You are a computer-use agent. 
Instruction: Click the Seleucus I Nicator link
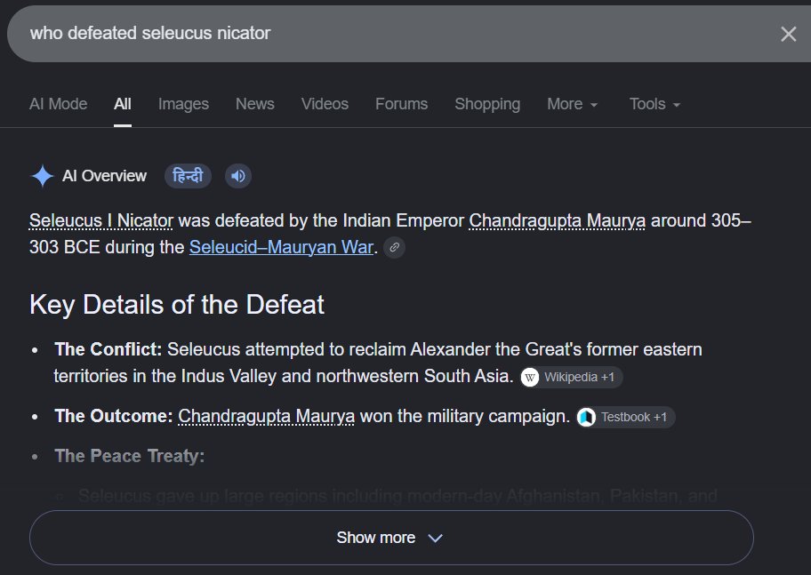101,220
